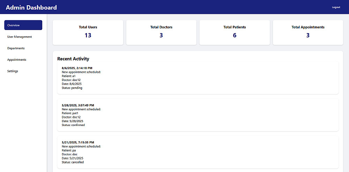
Task: Click the Total Users count 13
Action: (x=88, y=35)
